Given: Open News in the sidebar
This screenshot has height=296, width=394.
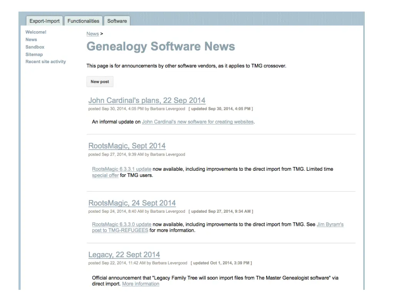Looking at the screenshot, I should pos(31,40).
